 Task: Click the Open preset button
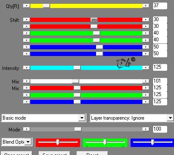pos(16,153)
